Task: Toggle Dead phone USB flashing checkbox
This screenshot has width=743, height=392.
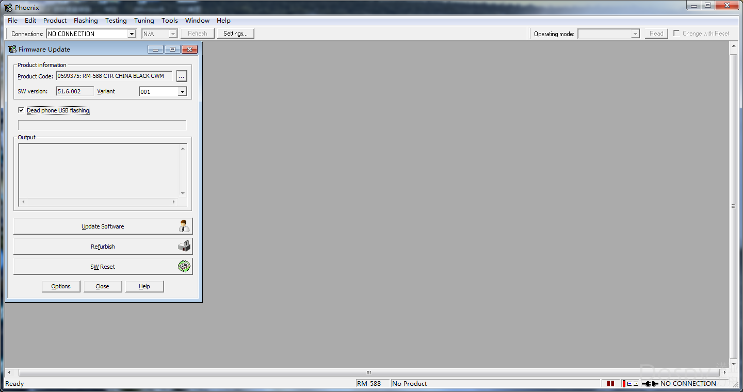Action: coord(21,110)
